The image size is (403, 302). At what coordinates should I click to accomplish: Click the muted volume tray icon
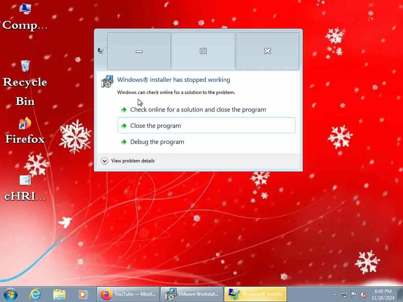coord(363,295)
